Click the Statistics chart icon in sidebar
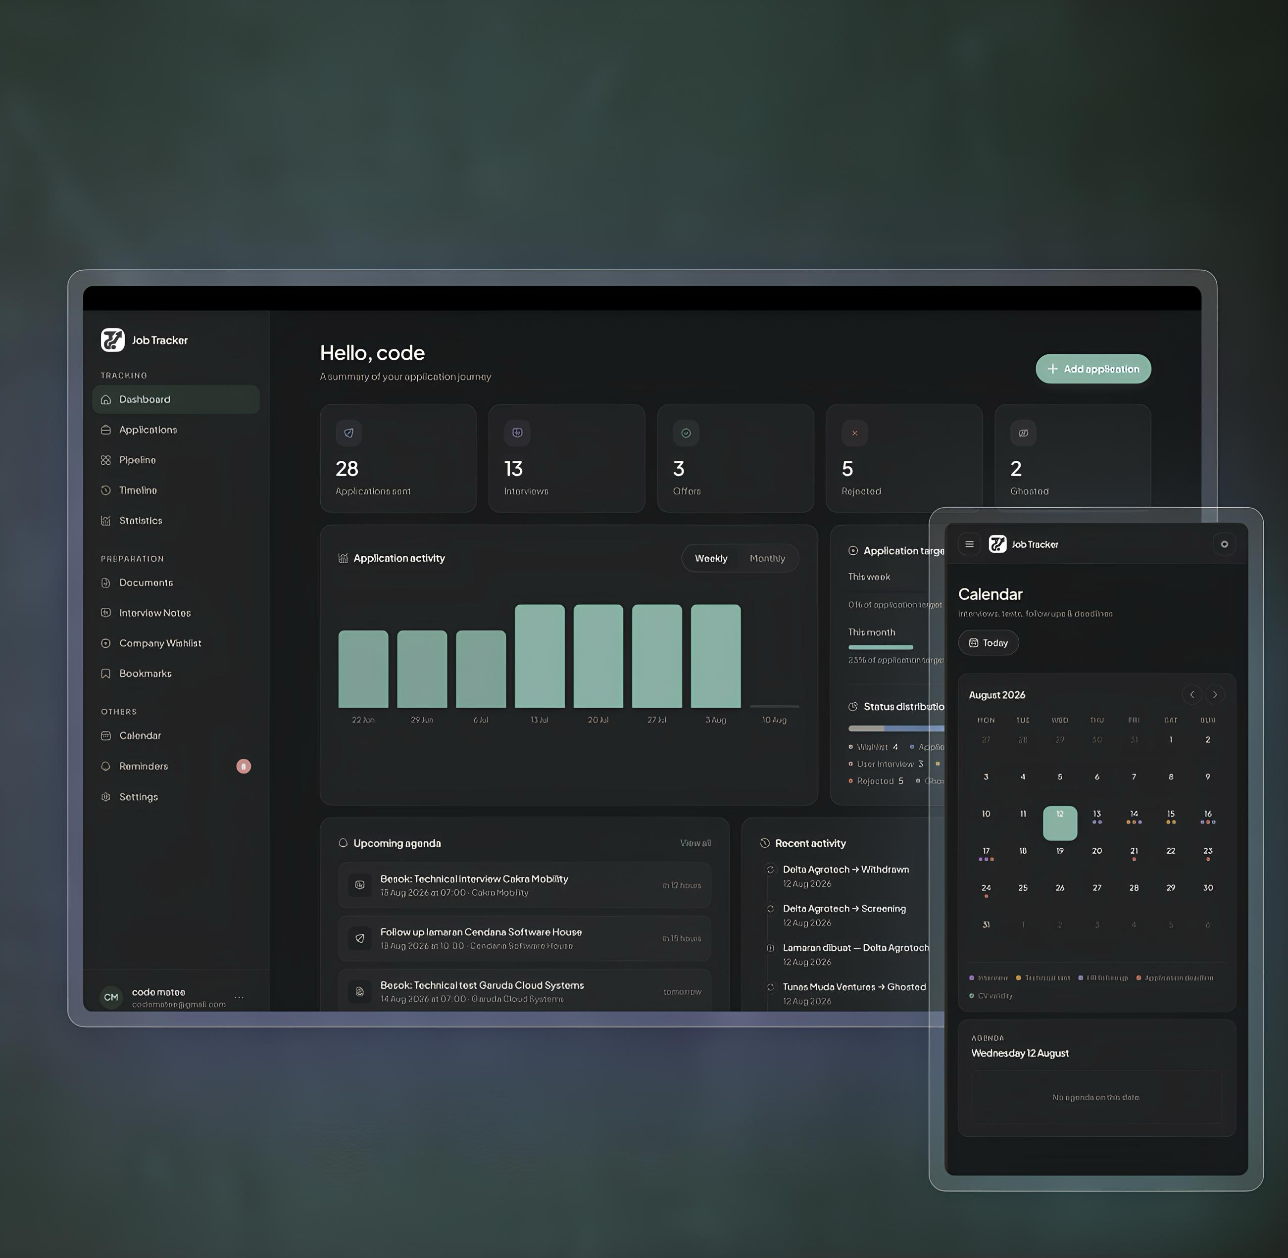The image size is (1288, 1258). click(x=106, y=521)
